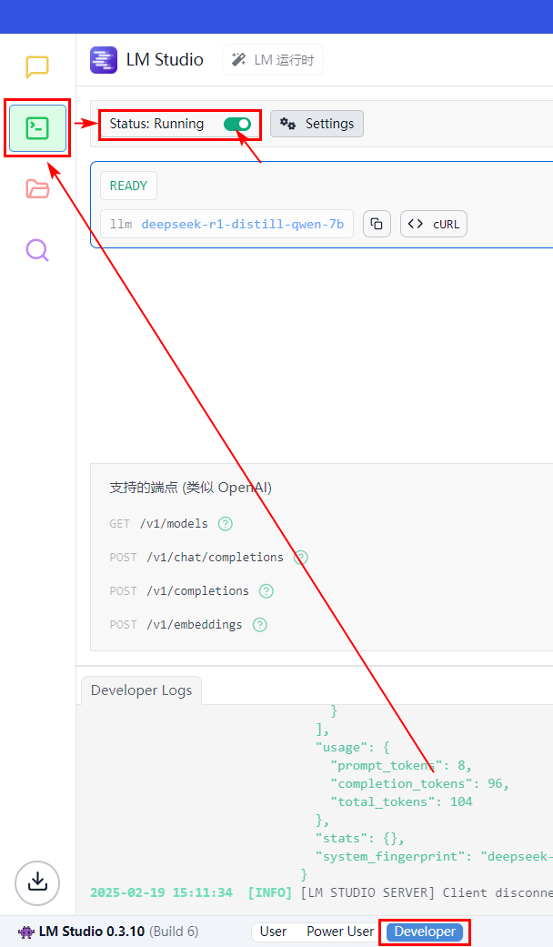Image resolution: width=553 pixels, height=947 pixels.
Task: Open the Discover search sidebar icon
Action: tap(37, 249)
